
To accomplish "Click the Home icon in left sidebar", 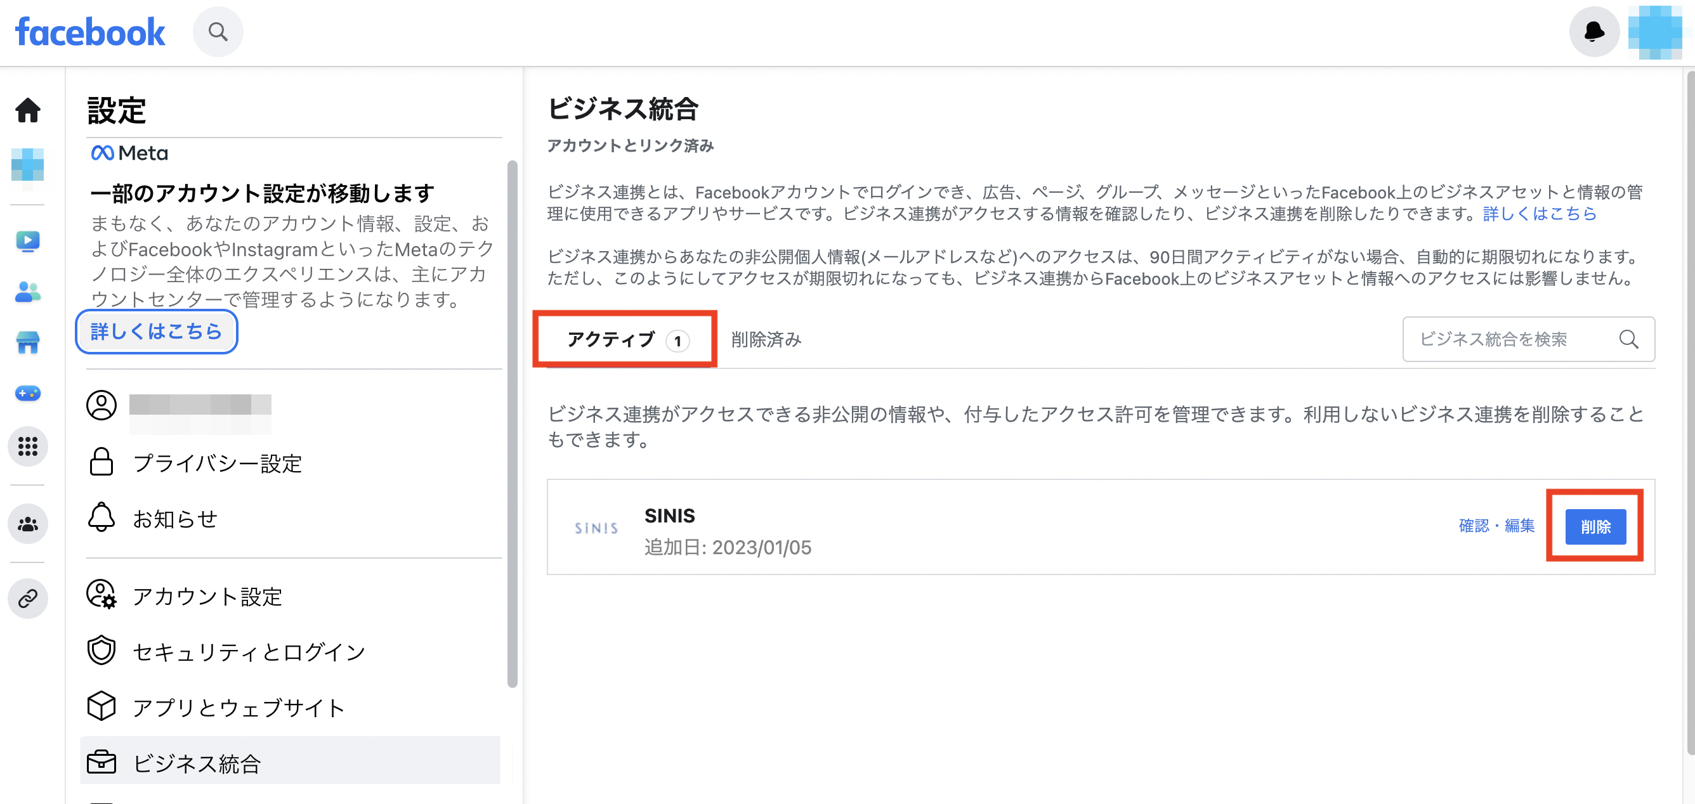I will [x=28, y=110].
